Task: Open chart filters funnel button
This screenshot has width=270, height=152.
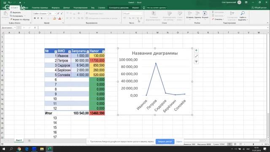Action: [x=196, y=62]
